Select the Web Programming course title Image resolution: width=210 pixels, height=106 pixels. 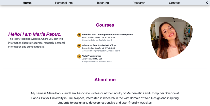[92, 56]
